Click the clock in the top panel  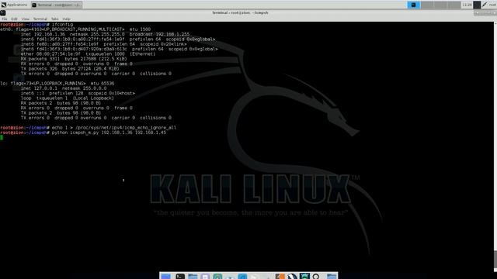(x=467, y=5)
